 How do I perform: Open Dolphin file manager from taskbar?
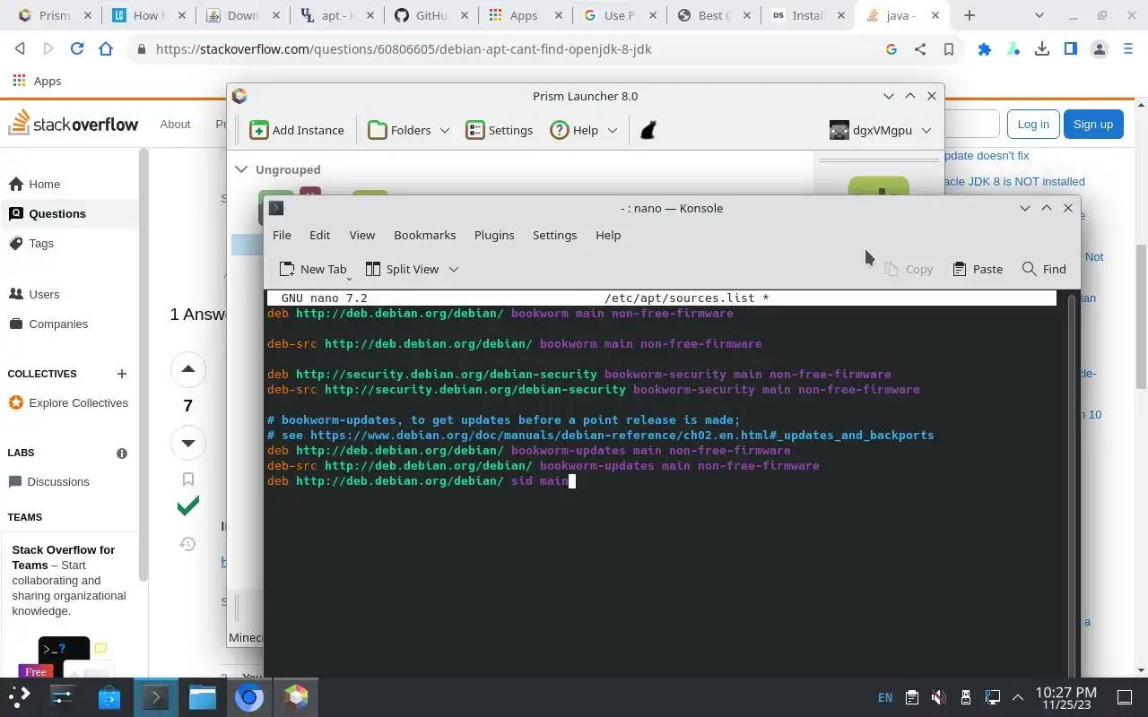click(x=203, y=696)
